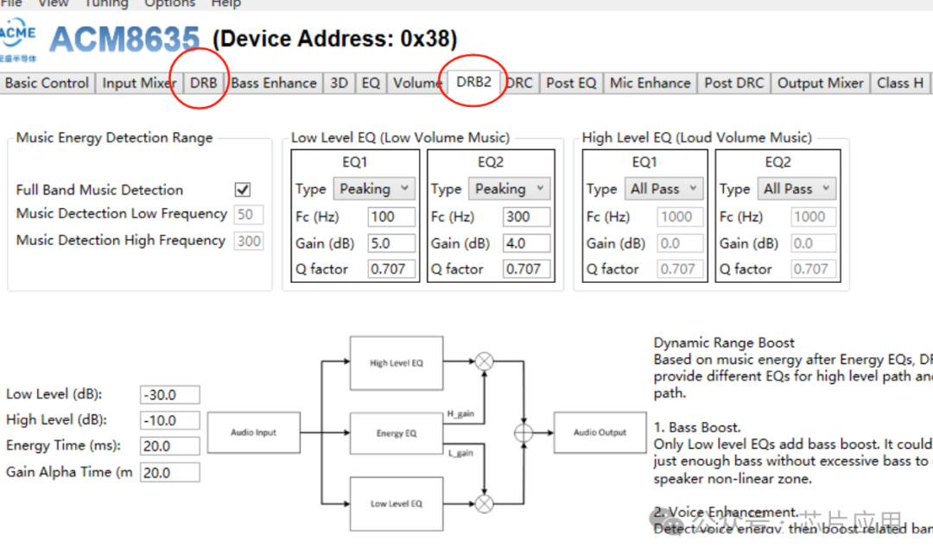Open the Help menu

(x=225, y=3)
